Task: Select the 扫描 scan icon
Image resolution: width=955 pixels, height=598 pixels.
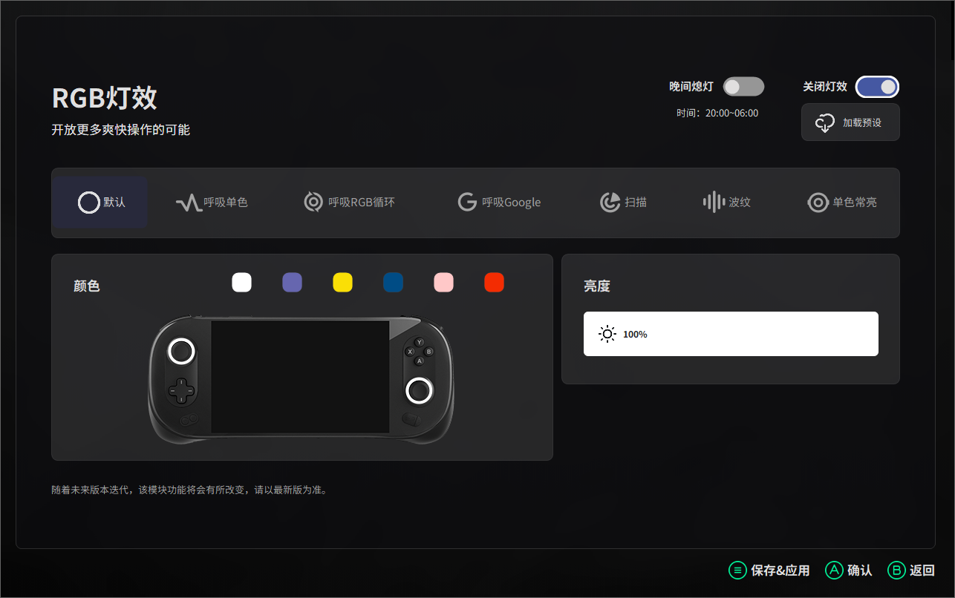Action: [x=610, y=202]
